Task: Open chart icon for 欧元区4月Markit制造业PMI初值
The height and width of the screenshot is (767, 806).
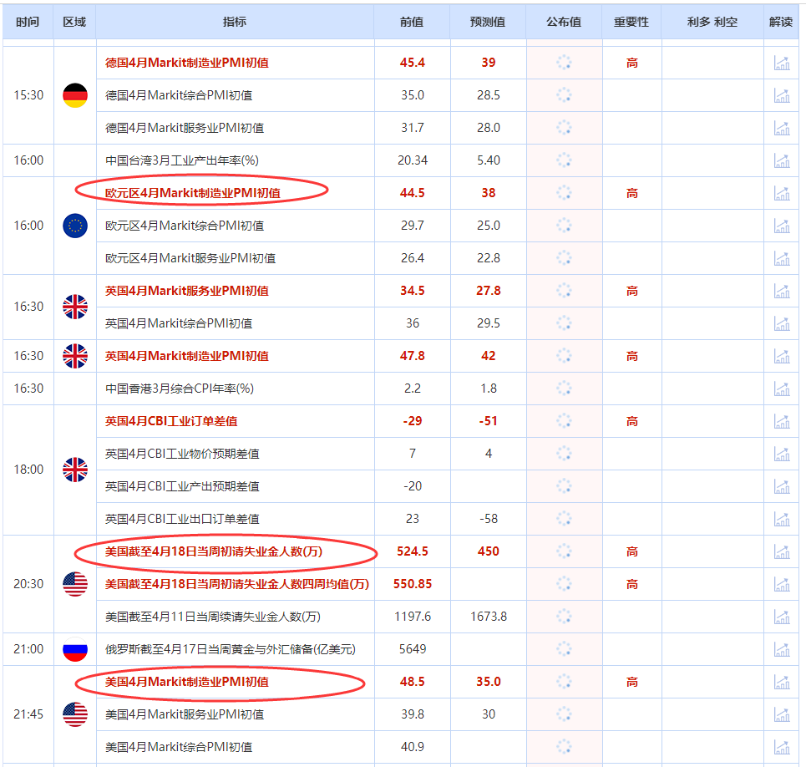Action: tap(782, 193)
